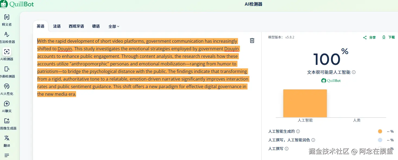The height and width of the screenshot is (160, 398).
Task: Click info icon next to 人工撰写，人工智能润色
Action: point(313,140)
